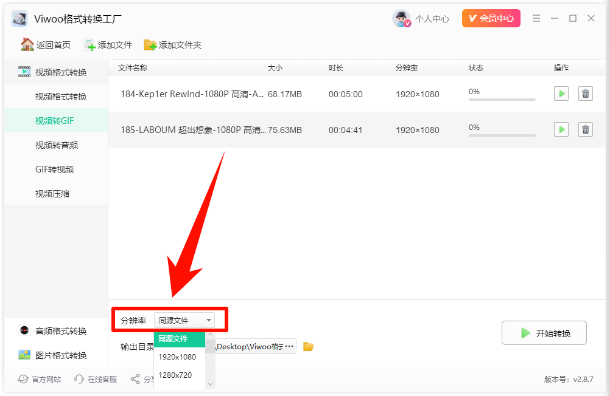Click 时长 column header
The image size is (610, 396).
(335, 68)
